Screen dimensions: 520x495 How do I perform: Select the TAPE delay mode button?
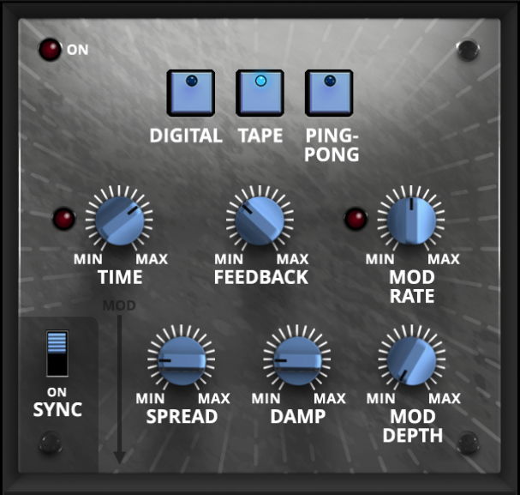260,94
